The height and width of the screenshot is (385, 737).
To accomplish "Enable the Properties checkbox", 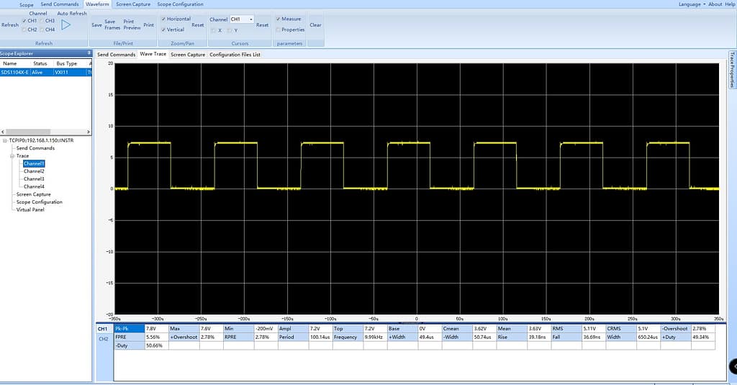I will pyautogui.click(x=279, y=30).
